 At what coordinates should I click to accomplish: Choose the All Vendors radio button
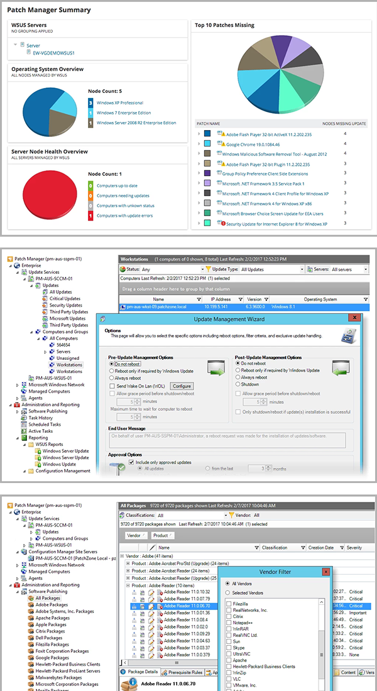point(227,583)
